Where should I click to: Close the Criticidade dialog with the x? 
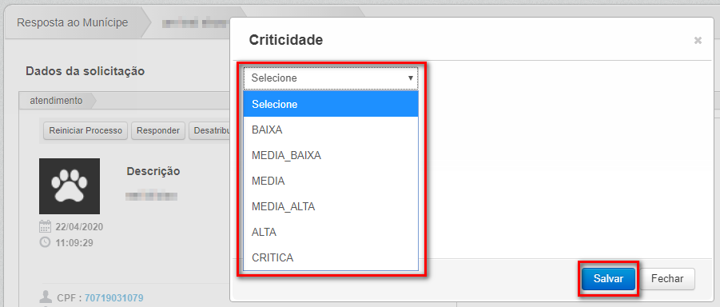tap(698, 41)
